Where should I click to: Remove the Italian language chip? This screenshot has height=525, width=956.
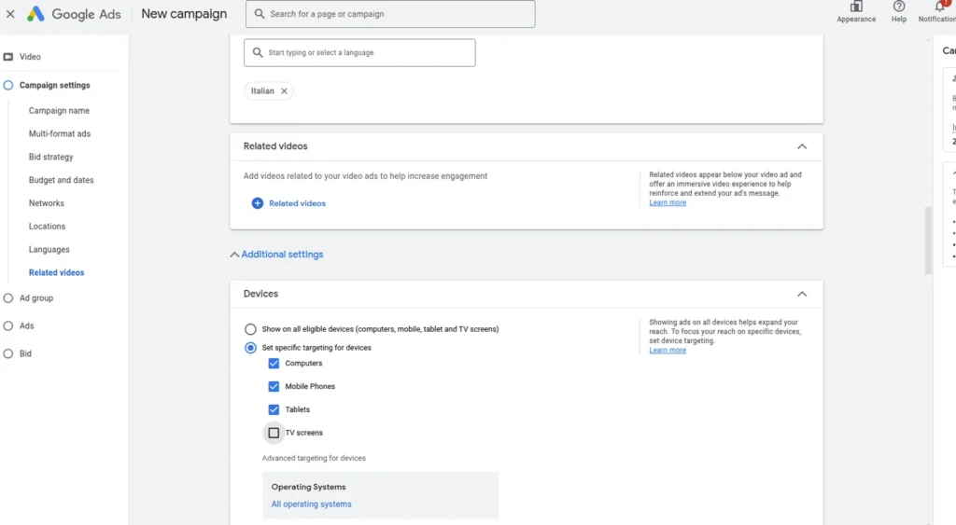click(284, 91)
